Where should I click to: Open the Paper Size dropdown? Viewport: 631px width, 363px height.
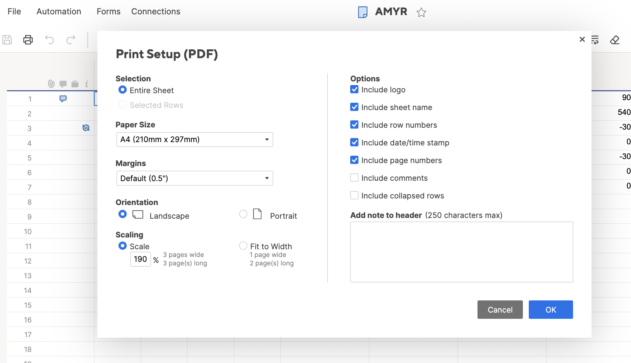[x=195, y=140]
